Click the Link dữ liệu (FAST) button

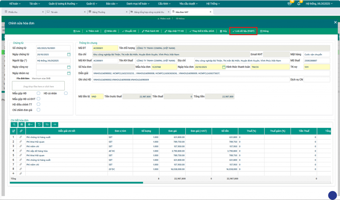point(243,31)
